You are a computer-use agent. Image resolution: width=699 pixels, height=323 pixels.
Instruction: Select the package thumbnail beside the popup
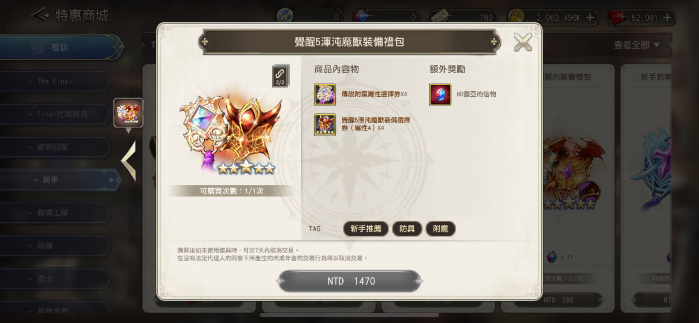(128, 113)
